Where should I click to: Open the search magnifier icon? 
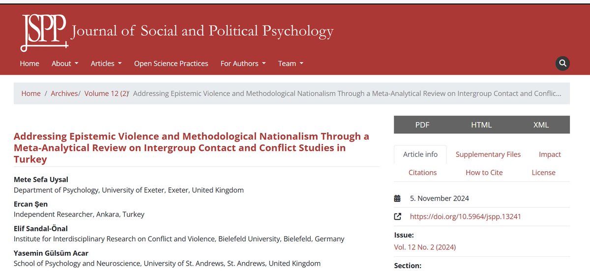click(563, 63)
